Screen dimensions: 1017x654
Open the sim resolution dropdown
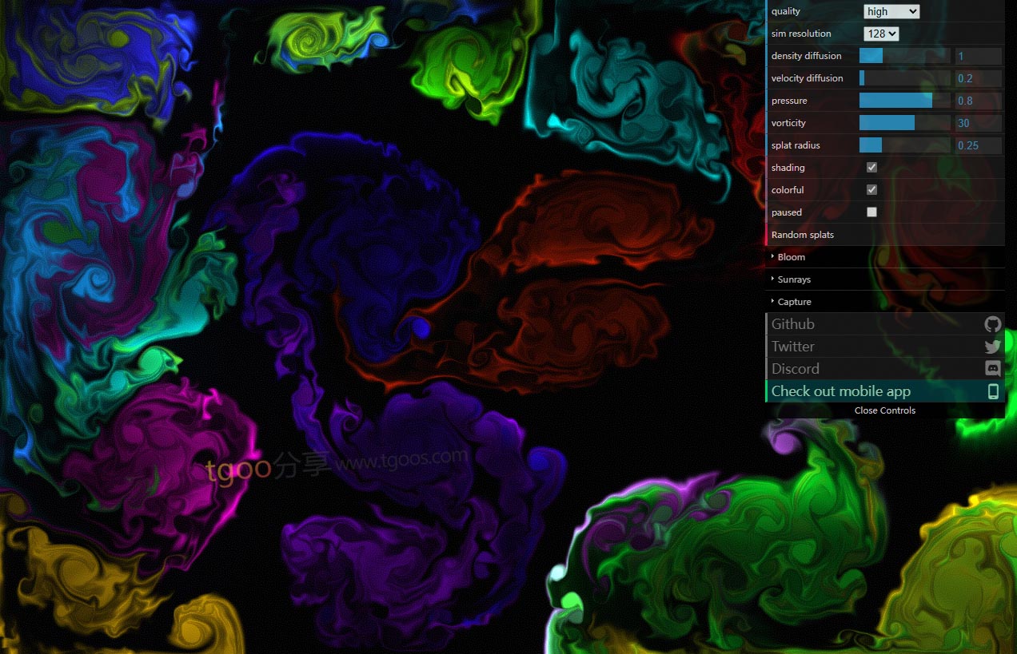pyautogui.click(x=881, y=34)
